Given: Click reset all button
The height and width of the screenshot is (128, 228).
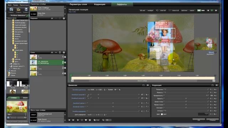Looking at the screenshot, I should click(163, 10).
